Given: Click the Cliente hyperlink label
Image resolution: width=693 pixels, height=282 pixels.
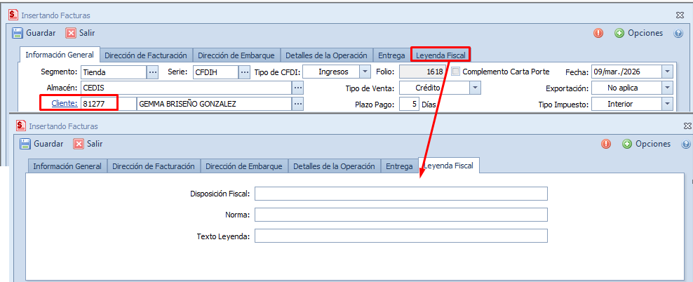Looking at the screenshot, I should [x=60, y=104].
